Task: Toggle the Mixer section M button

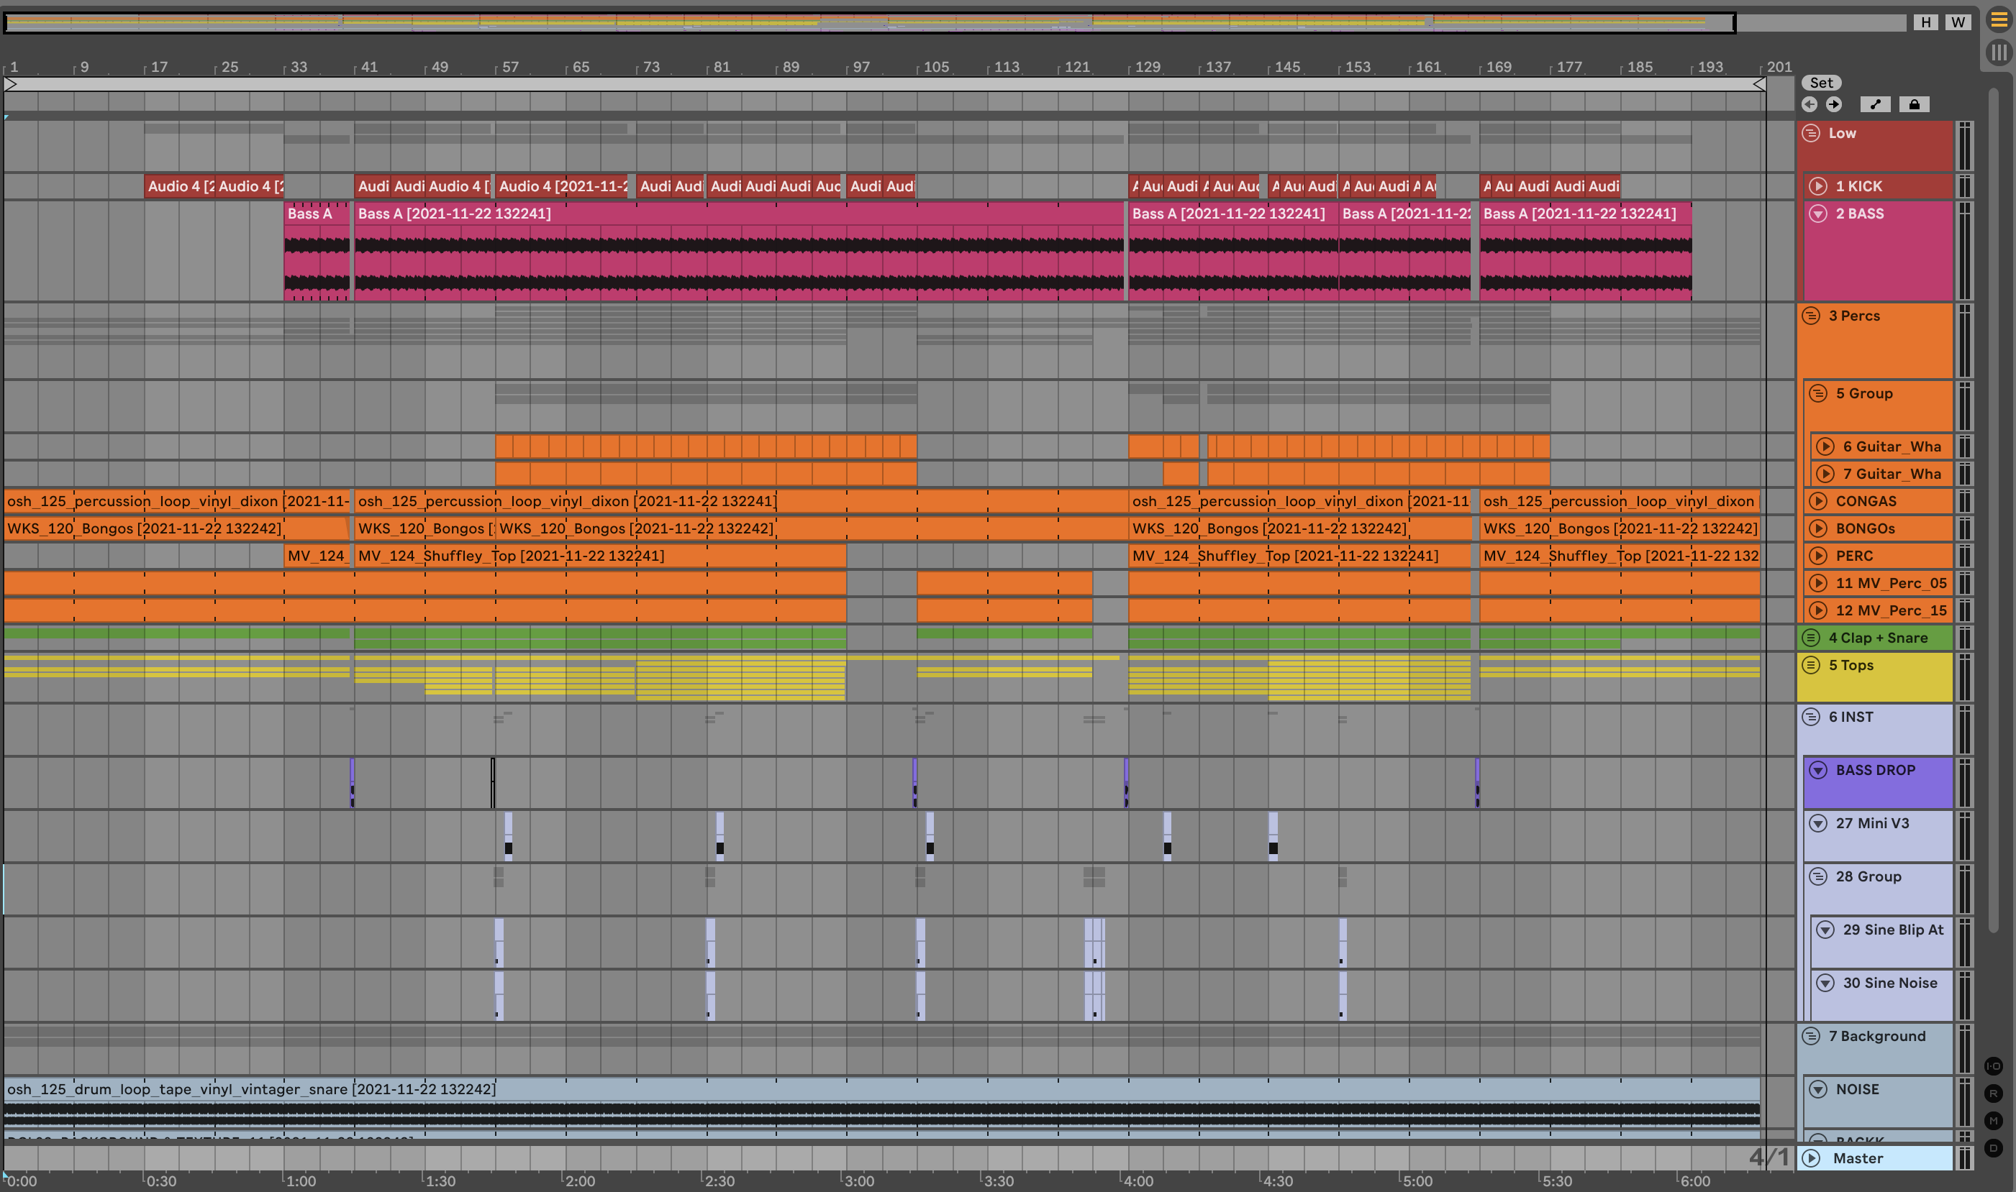Action: (x=1994, y=1121)
